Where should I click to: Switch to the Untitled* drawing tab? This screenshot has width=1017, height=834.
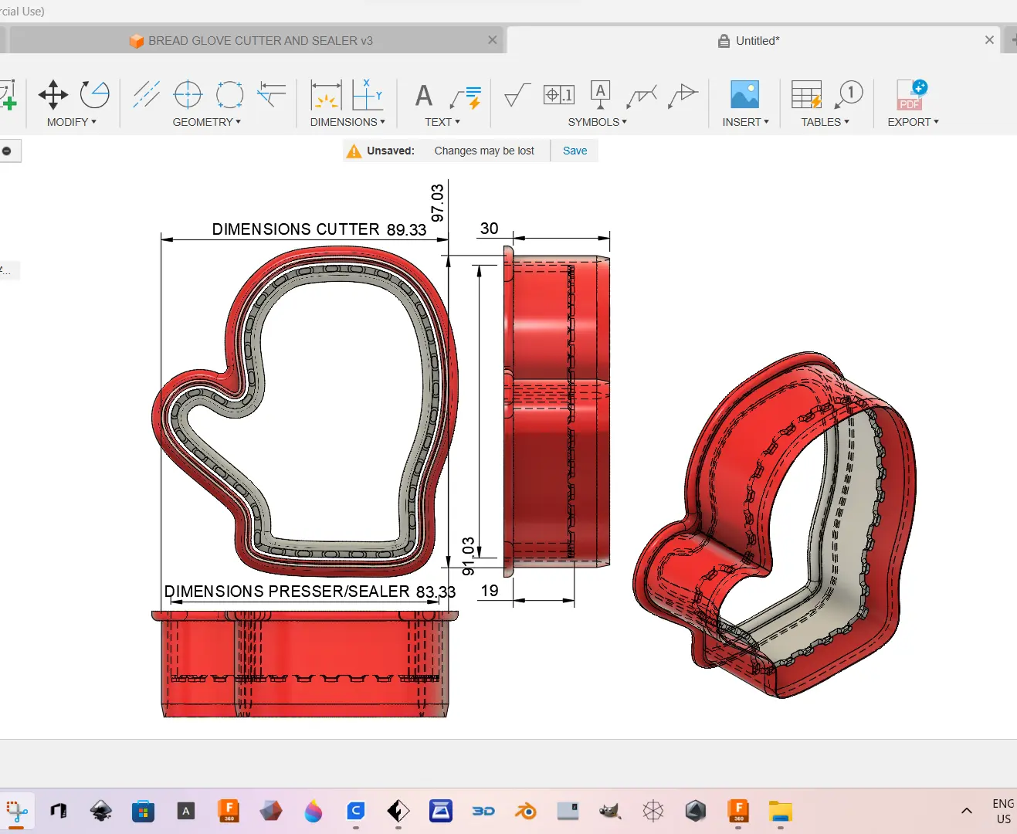point(754,41)
